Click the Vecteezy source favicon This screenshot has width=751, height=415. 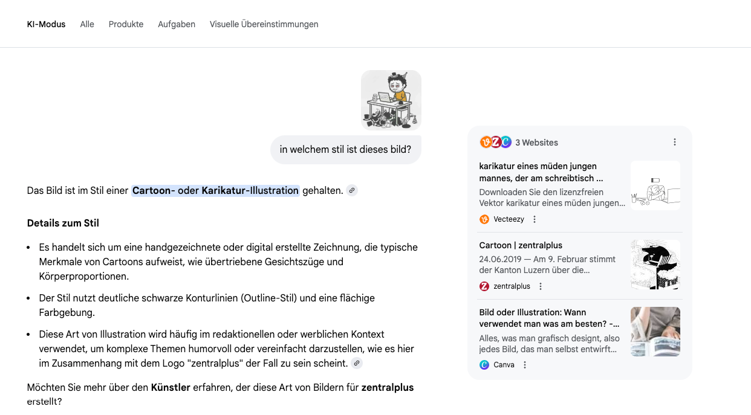484,219
